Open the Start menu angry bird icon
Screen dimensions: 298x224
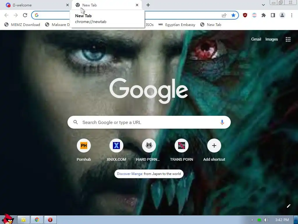(8, 219)
